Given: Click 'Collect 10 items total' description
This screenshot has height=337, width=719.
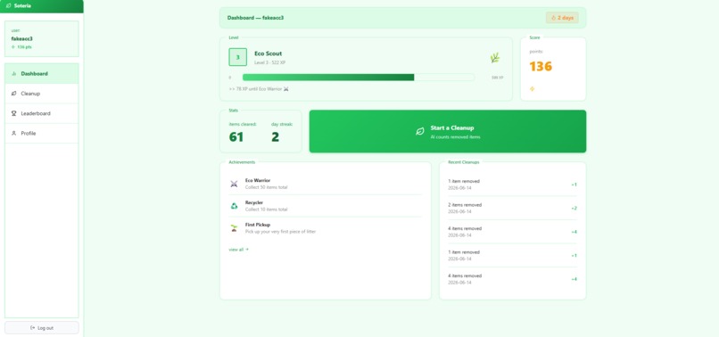Looking at the screenshot, I should (267, 210).
